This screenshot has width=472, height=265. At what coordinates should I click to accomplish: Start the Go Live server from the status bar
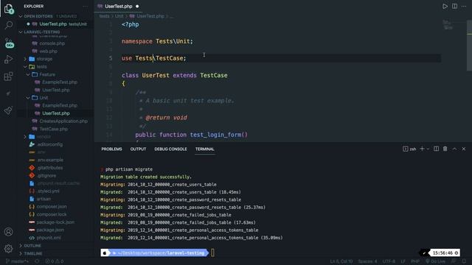pos(435,261)
